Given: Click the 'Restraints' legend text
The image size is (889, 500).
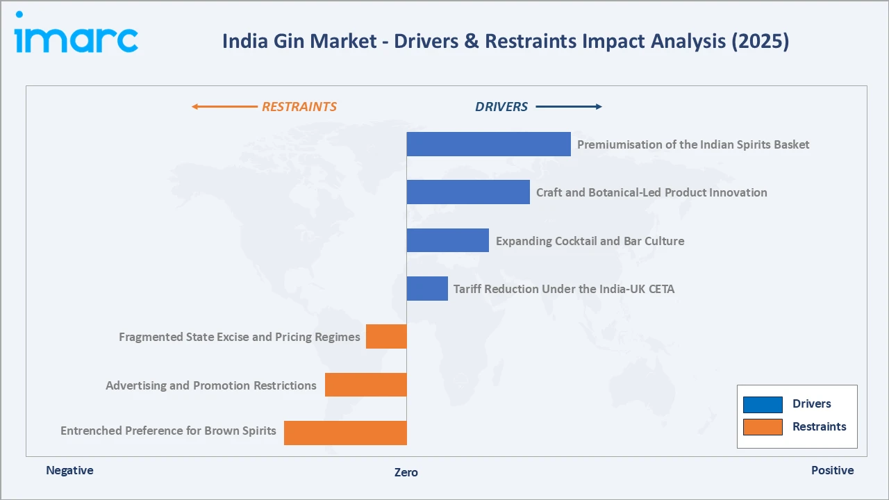Looking at the screenshot, I should click(x=820, y=427).
